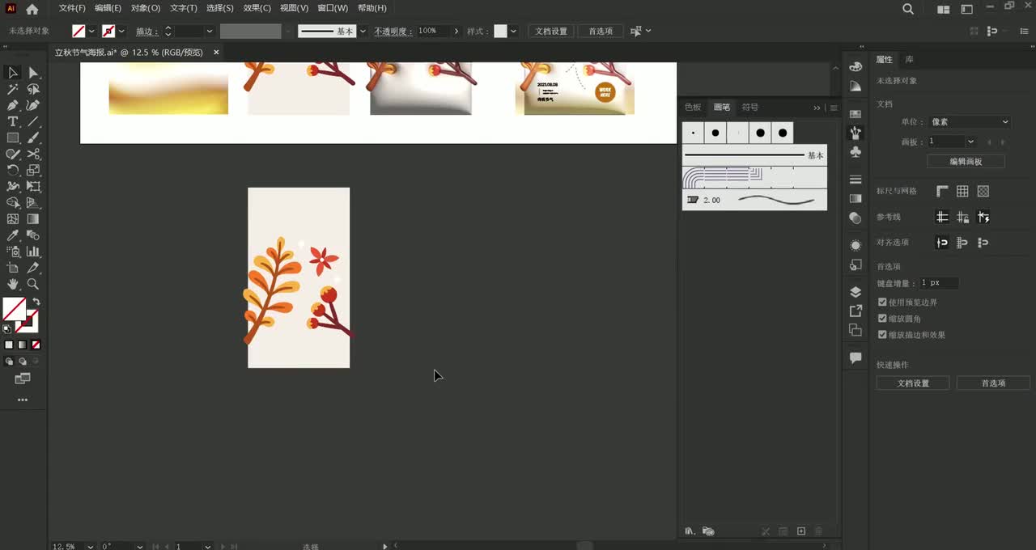
Task: Open stroke weight dropdown
Action: click(209, 31)
